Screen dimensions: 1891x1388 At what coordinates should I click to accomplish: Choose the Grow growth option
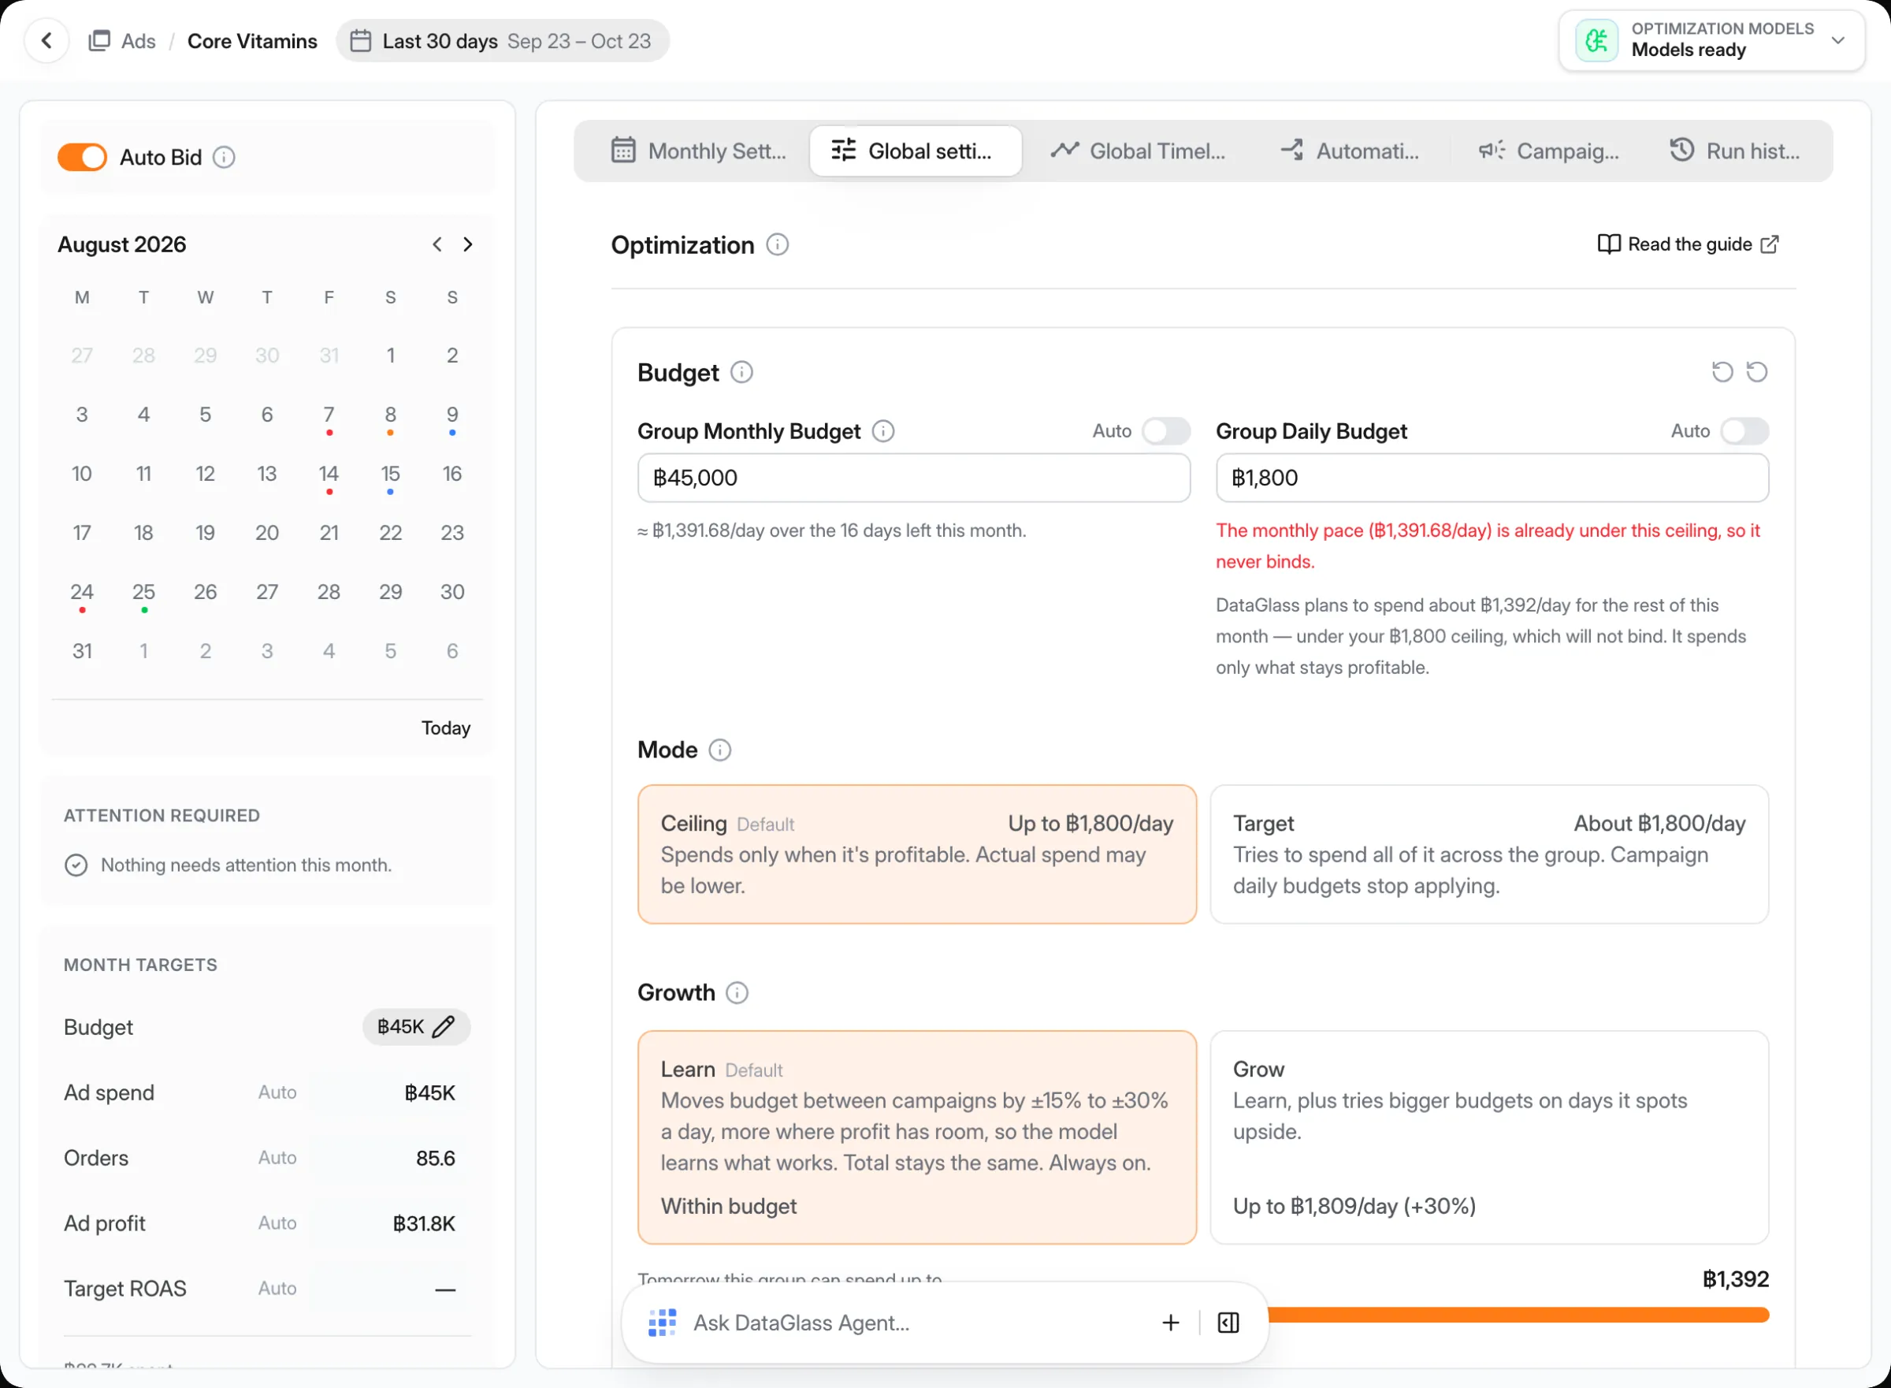pyautogui.click(x=1489, y=1137)
